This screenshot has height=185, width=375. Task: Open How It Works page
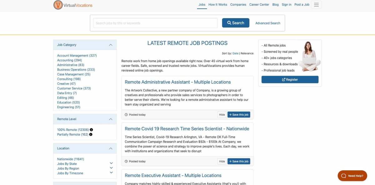218,5
